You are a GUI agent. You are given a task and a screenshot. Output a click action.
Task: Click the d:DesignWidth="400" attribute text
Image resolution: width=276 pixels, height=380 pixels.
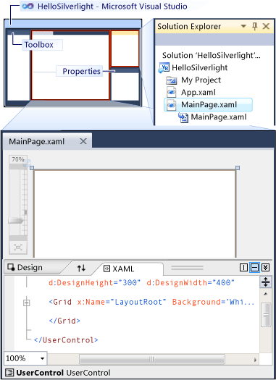click(191, 283)
